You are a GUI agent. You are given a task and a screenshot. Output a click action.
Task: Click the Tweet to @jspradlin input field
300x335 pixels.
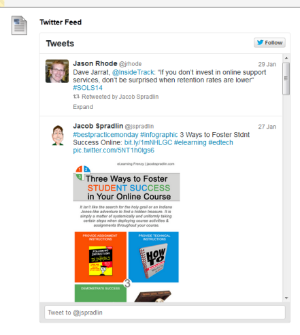(x=165, y=313)
